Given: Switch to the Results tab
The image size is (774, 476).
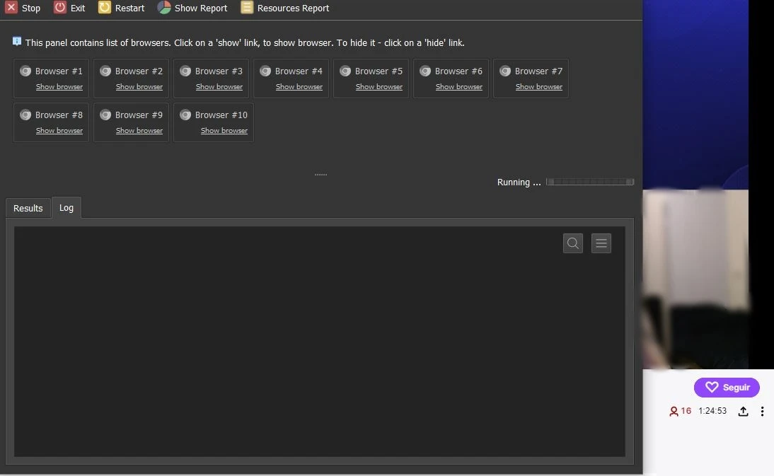Looking at the screenshot, I should (28, 208).
